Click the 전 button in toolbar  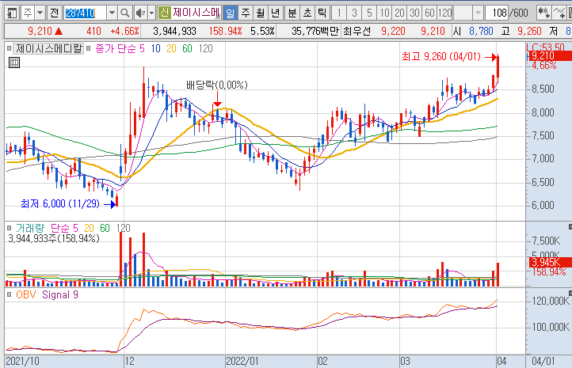[55, 13]
